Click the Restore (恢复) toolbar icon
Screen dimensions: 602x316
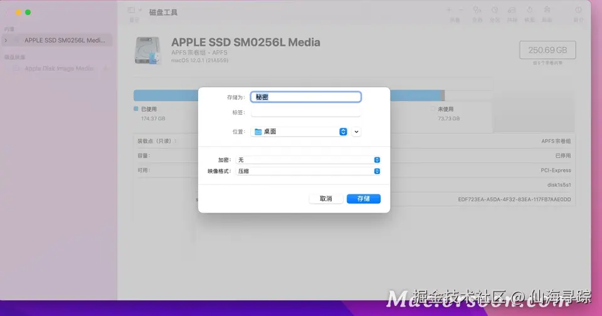[x=529, y=10]
